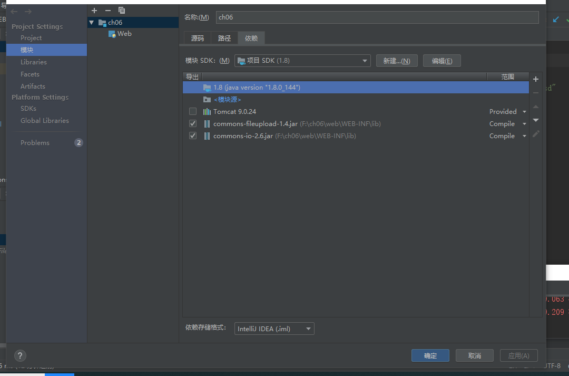The image size is (569, 376).
Task: Select the 依赖 tab
Action: [x=251, y=38]
